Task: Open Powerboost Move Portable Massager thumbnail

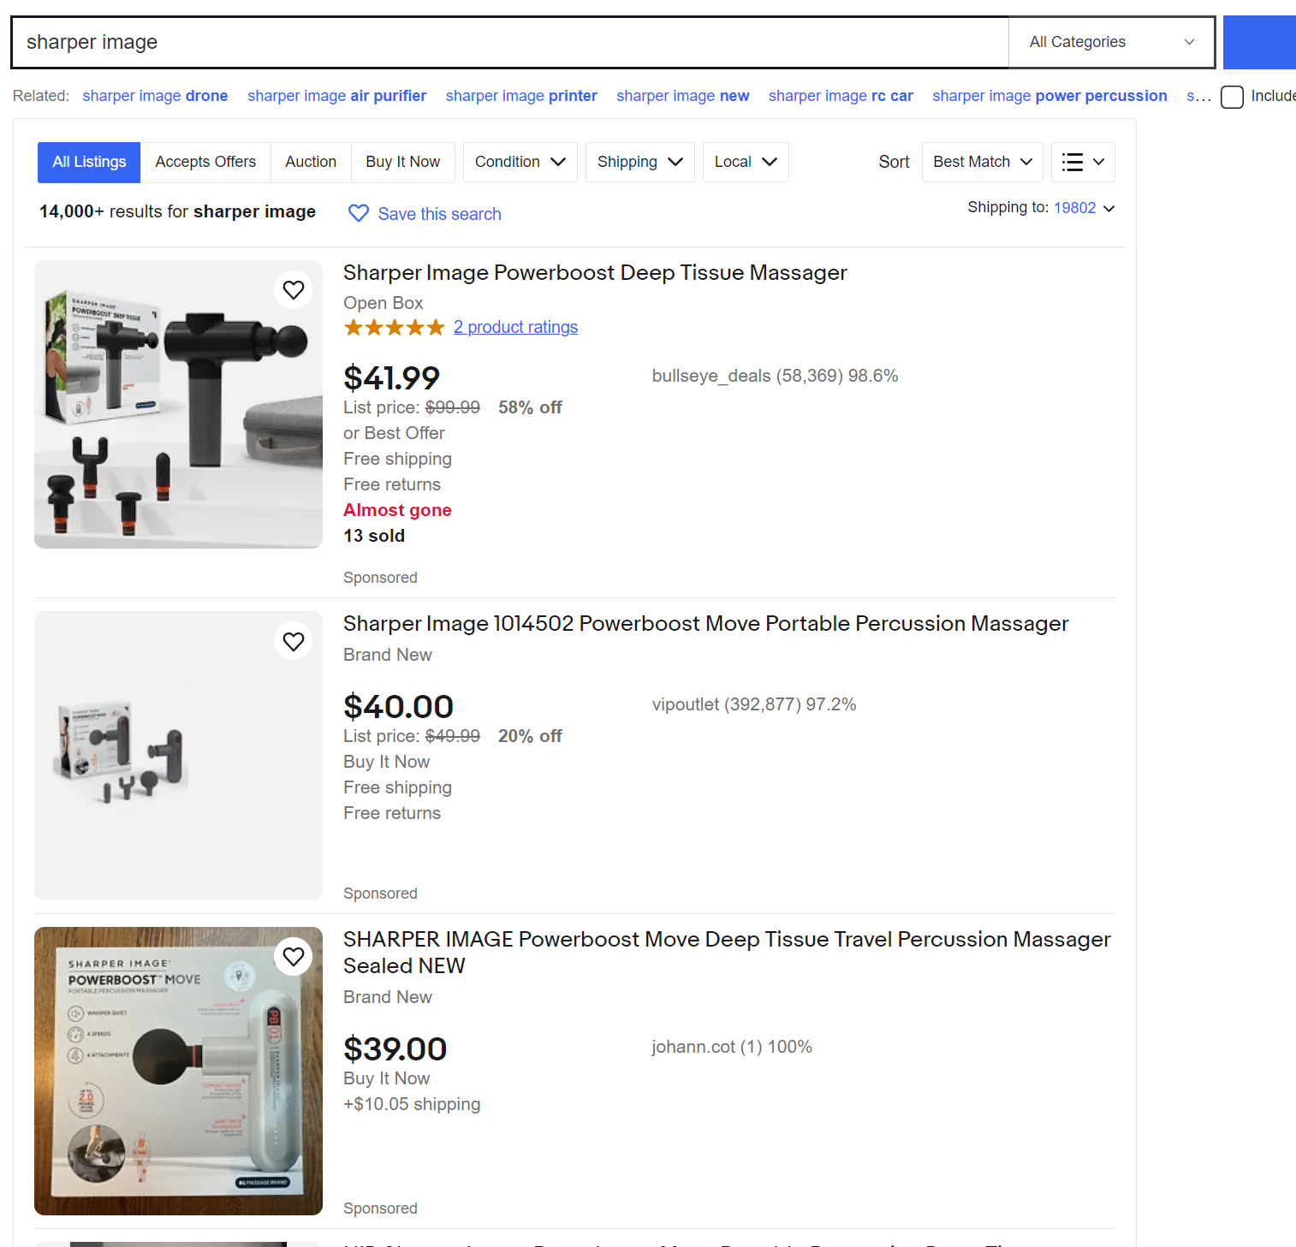Action: pyautogui.click(x=178, y=755)
